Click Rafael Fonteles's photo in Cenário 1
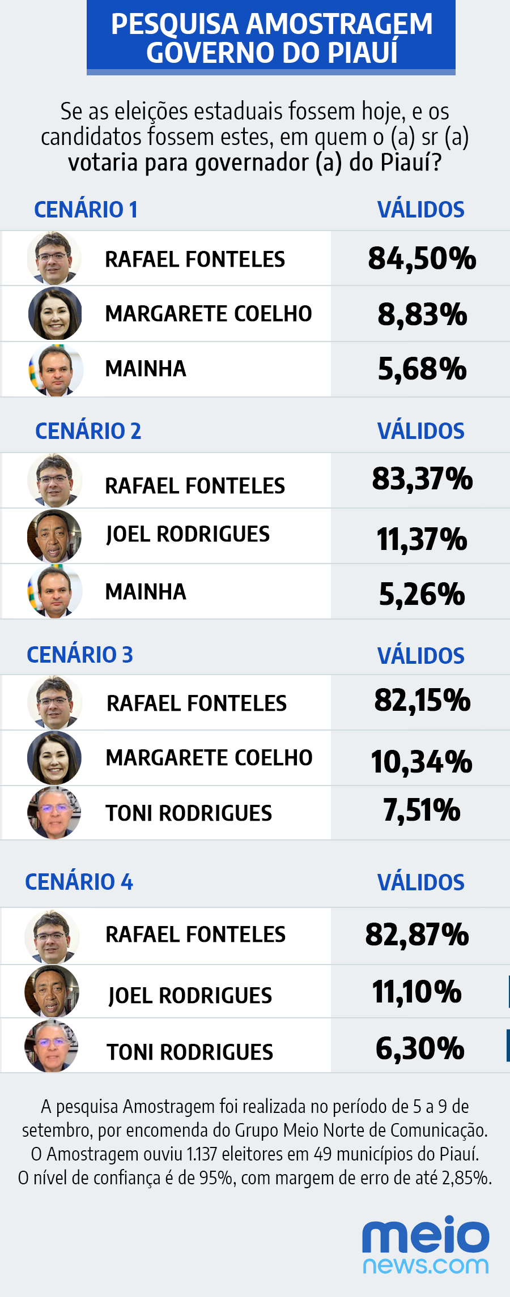This screenshot has width=510, height=1297. (54, 258)
